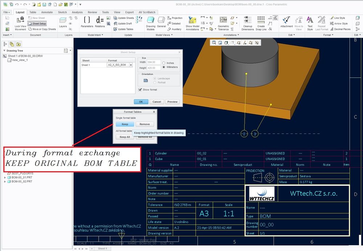Expand the Format group dropdown
The height and width of the screenshot is (251, 363).
[328, 35]
